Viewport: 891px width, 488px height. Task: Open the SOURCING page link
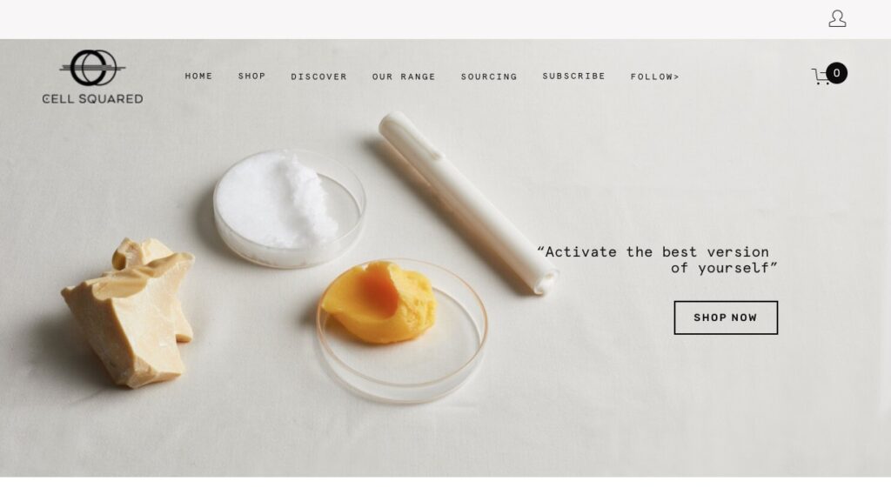(x=489, y=77)
